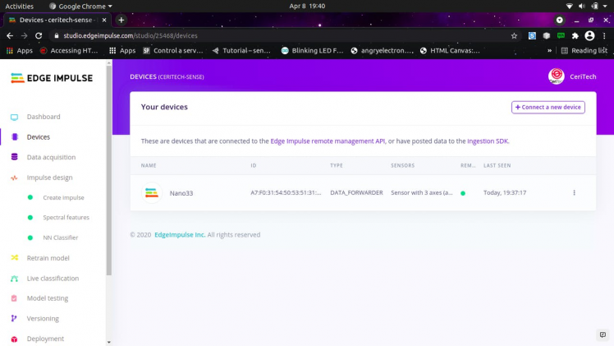This screenshot has height=346, width=614.
Task: Open the Chrome three-dot menu
Action: click(604, 35)
